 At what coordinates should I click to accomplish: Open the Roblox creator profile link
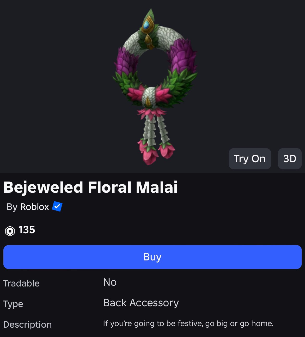[x=34, y=207]
